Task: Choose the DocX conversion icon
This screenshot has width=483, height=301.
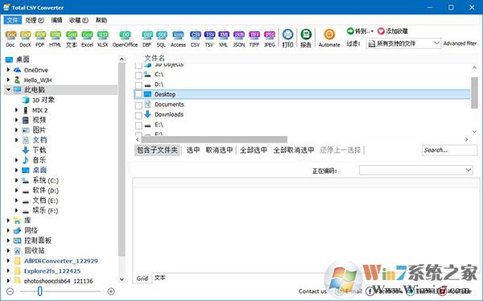Action: [25, 39]
